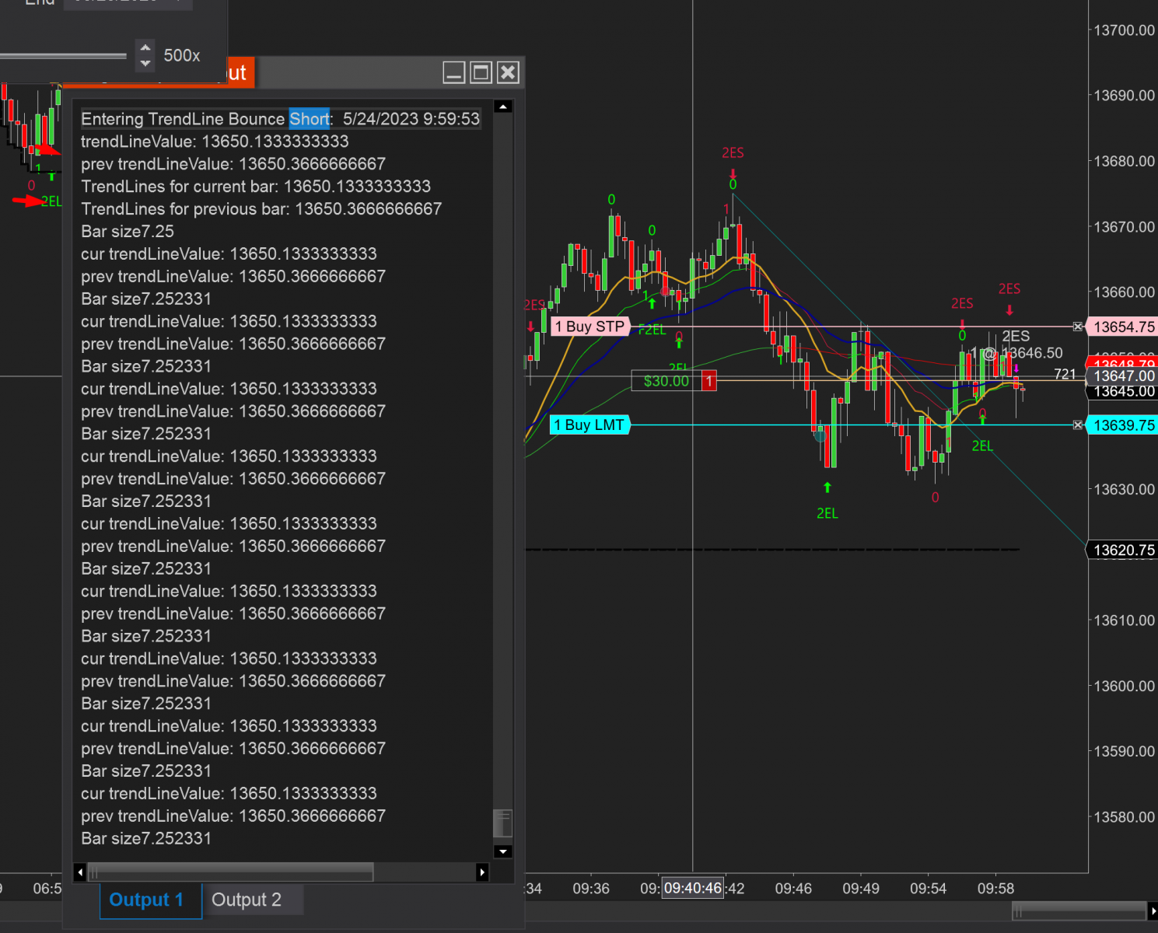Image resolution: width=1158 pixels, height=933 pixels.
Task: Click the Output window scroll-left arrow
Action: point(79,872)
